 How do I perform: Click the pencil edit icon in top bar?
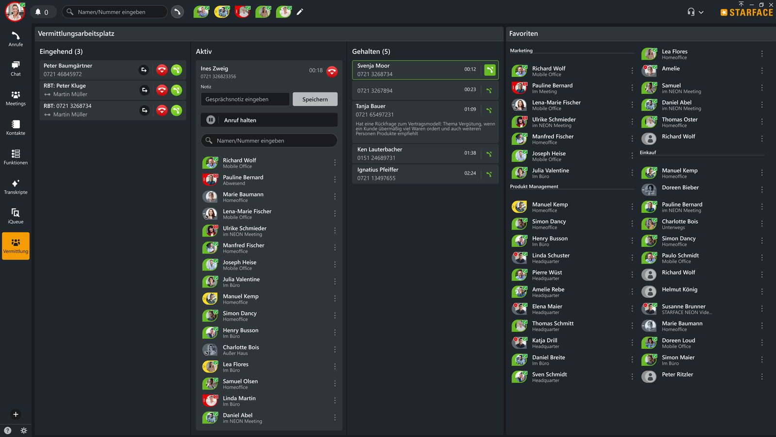coord(300,12)
